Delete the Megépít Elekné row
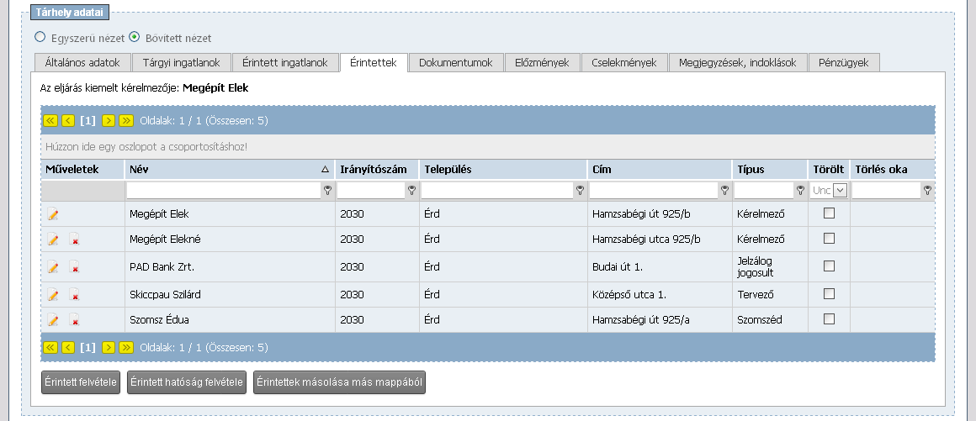This screenshot has width=976, height=421. (74, 239)
